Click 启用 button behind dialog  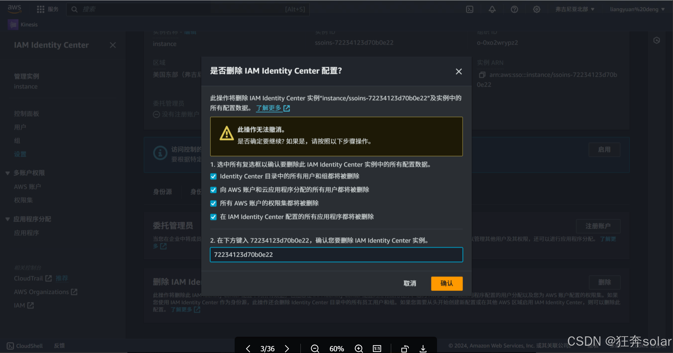604,149
